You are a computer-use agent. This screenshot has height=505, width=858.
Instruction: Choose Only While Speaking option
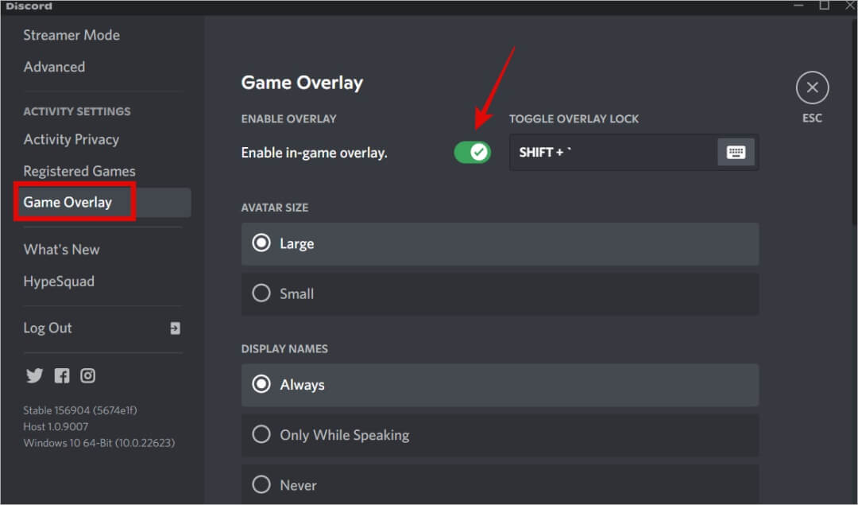point(500,436)
